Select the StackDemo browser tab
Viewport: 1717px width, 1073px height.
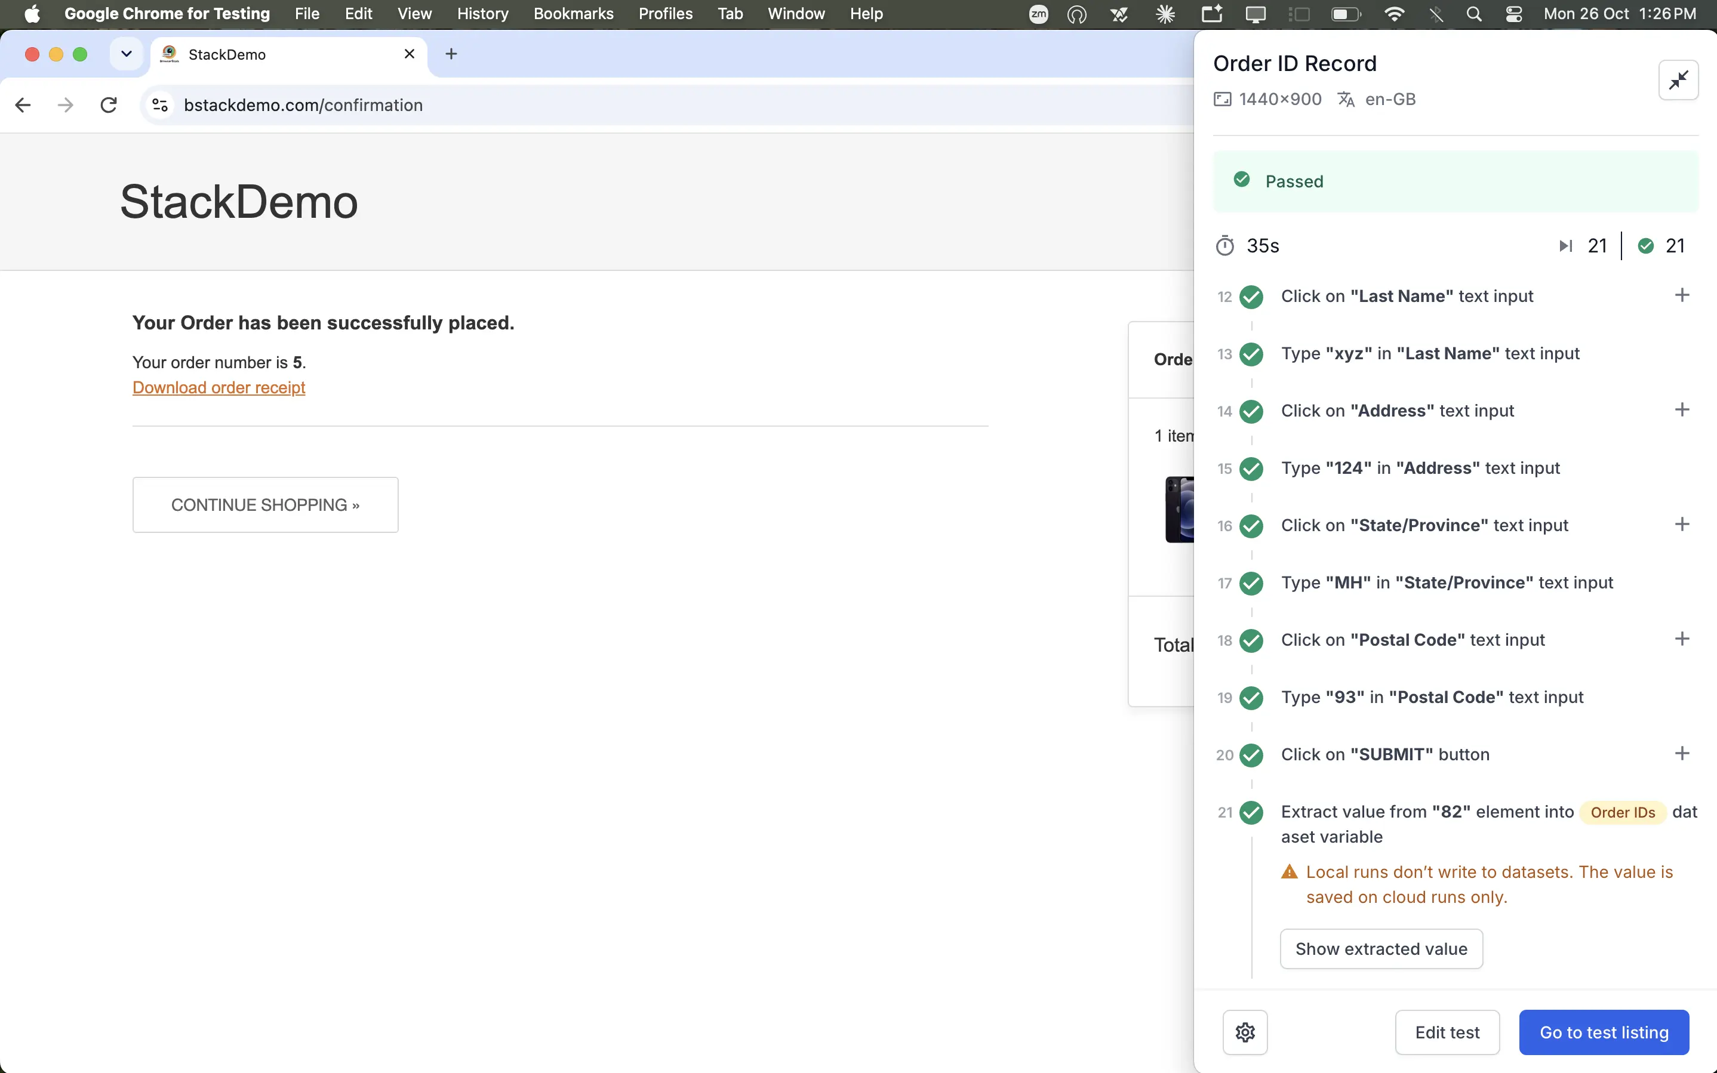[x=289, y=55]
